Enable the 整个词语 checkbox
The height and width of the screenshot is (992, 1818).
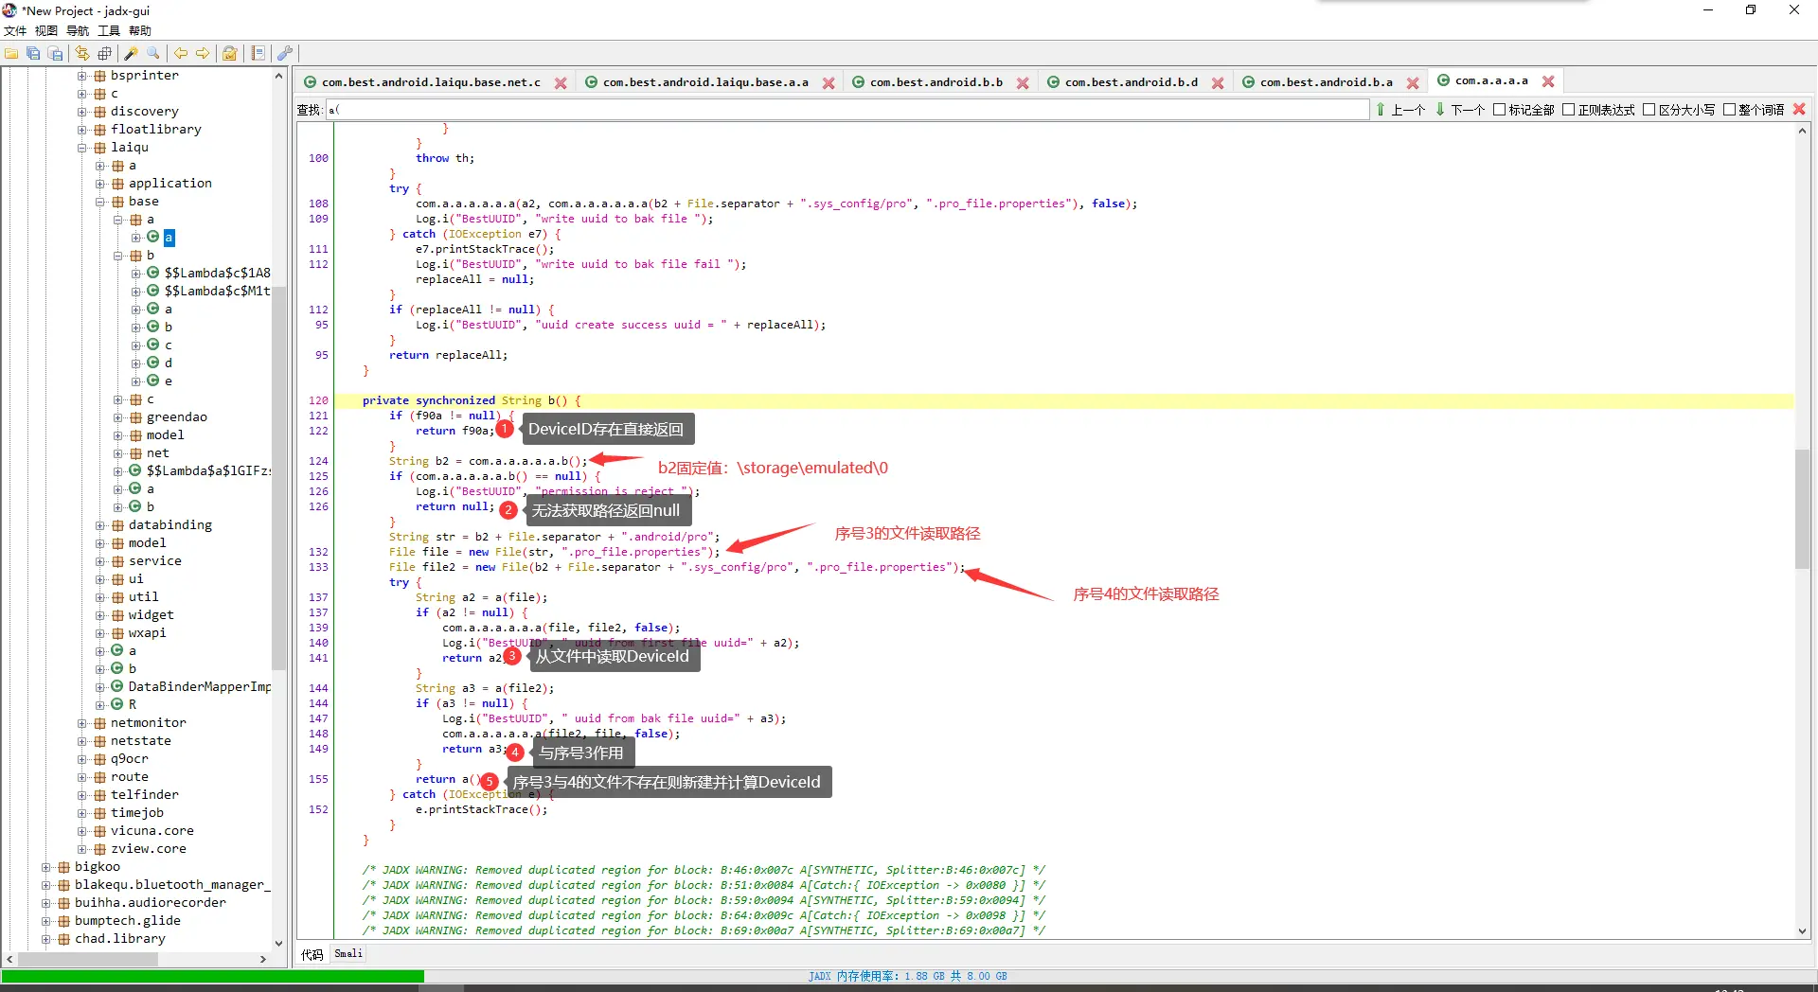1729,110
